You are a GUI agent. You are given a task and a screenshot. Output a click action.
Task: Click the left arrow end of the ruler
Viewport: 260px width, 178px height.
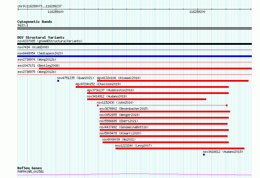coord(18,9)
